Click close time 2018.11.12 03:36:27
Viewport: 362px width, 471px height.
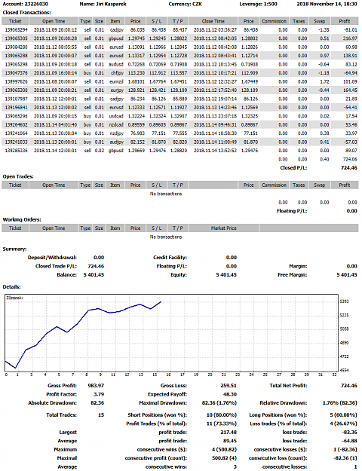(x=215, y=30)
